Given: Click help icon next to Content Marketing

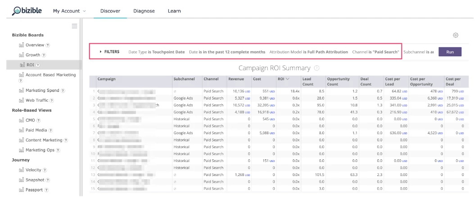Looking at the screenshot, I should tap(66, 140).
